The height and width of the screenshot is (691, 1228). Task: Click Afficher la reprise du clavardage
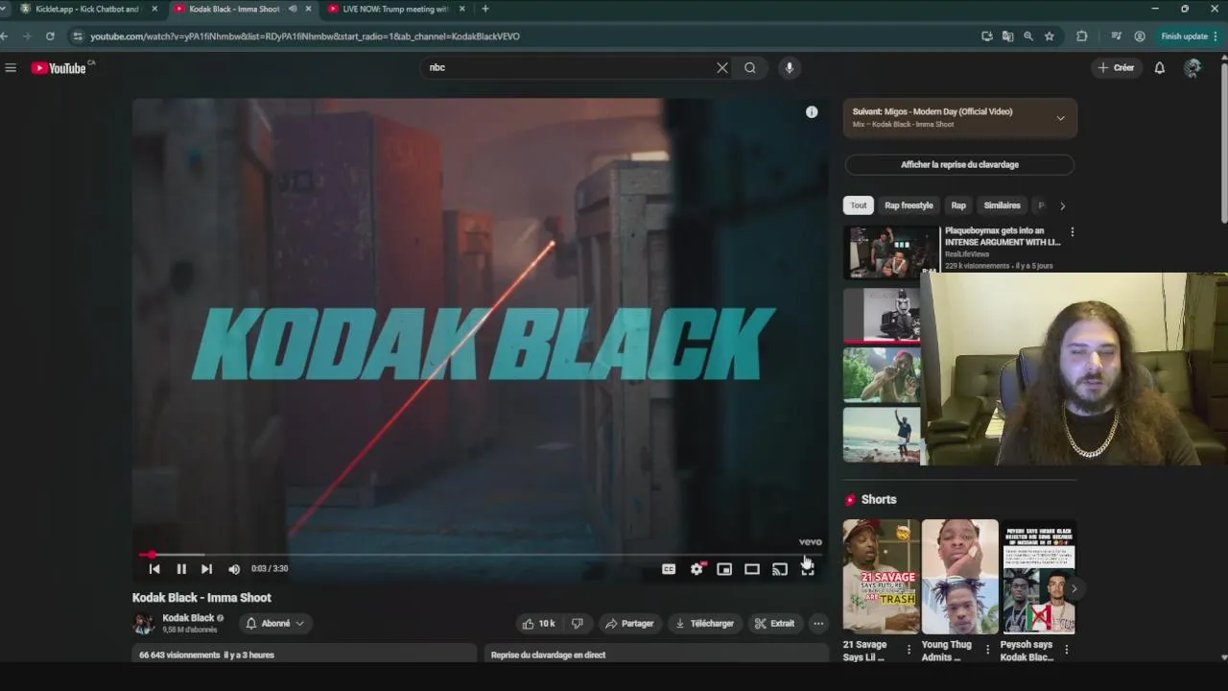tap(959, 165)
